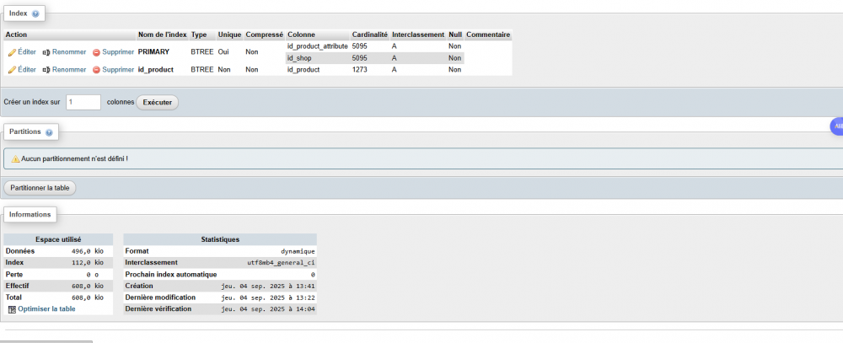Click Supprimer link for id_product index
Screen dimensions: 843x343
tap(118, 70)
